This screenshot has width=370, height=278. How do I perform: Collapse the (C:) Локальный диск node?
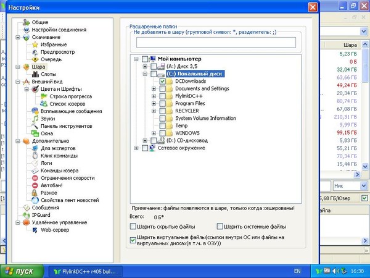145,74
